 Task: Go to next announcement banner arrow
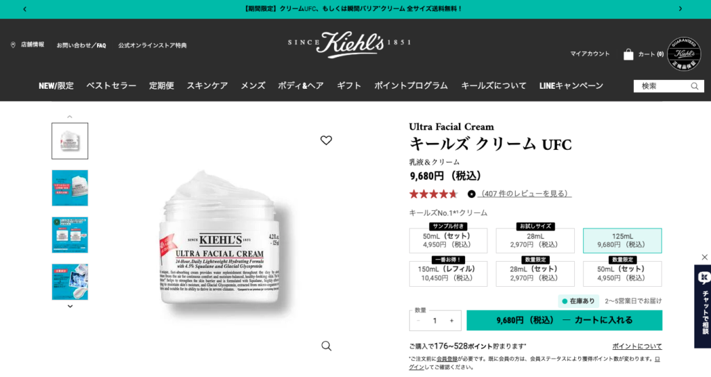[x=680, y=8]
